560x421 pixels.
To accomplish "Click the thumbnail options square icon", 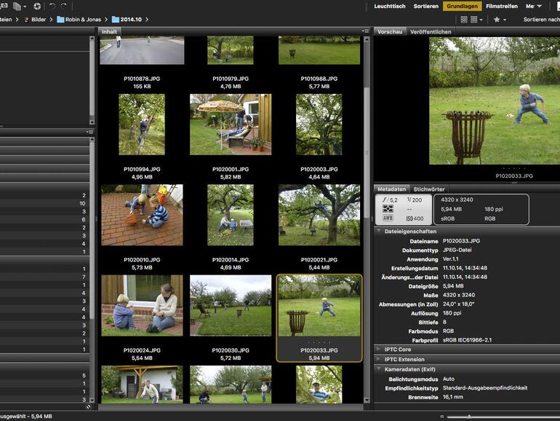I will tap(474, 20).
